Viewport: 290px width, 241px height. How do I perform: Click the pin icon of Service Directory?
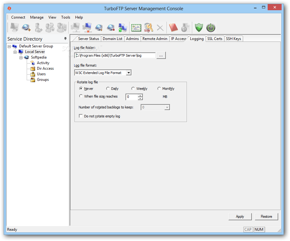pos(65,39)
